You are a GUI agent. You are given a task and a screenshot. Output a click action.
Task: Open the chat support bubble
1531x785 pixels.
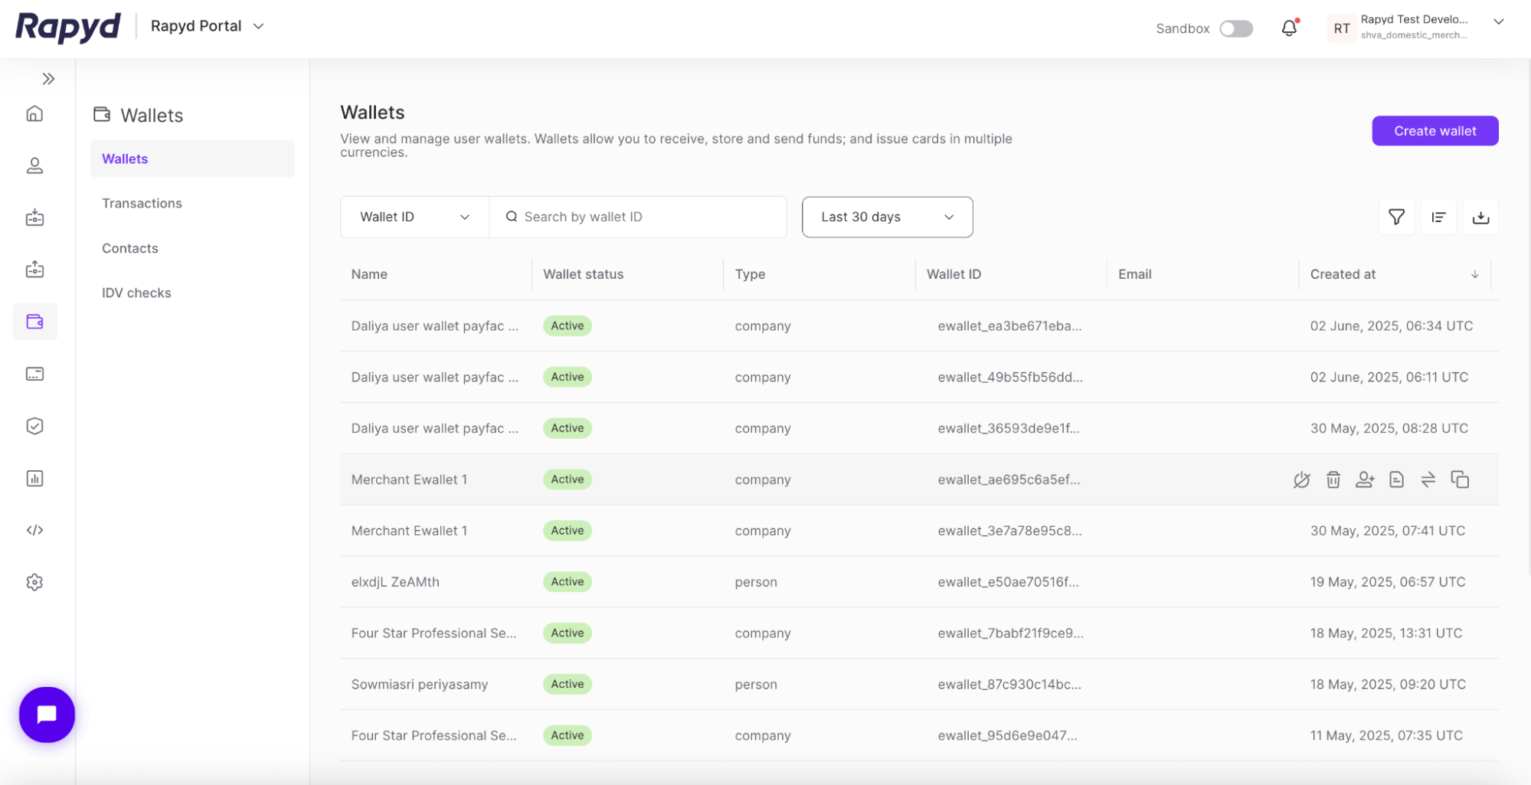[x=47, y=714]
